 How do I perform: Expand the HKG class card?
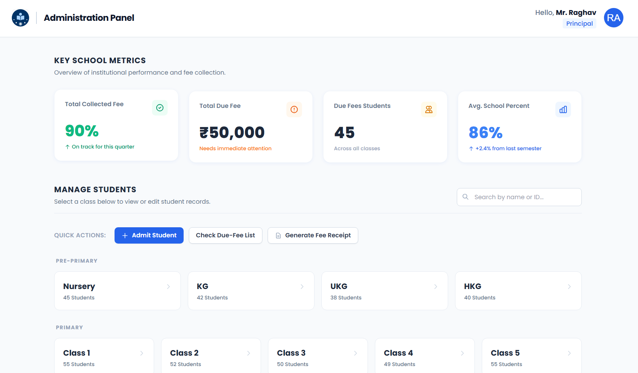[518, 290]
